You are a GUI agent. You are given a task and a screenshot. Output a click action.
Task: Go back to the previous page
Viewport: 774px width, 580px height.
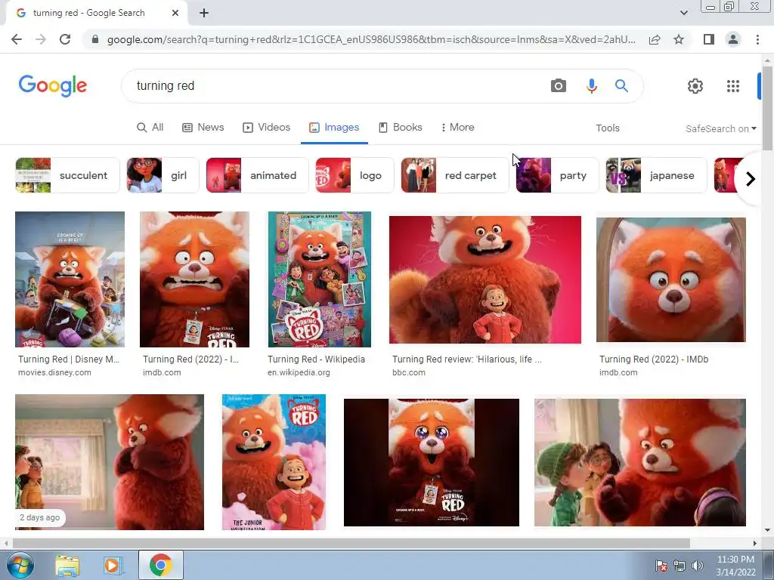tap(17, 39)
